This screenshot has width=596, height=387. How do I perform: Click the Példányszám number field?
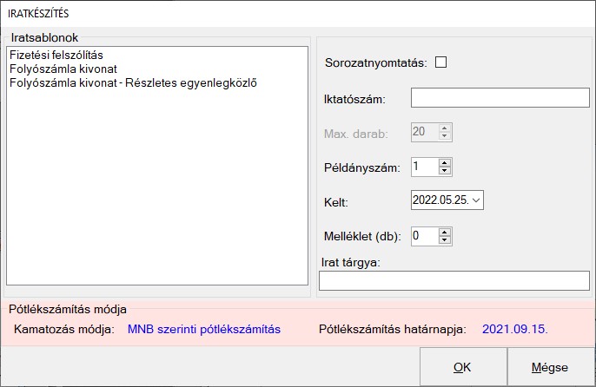pos(424,167)
